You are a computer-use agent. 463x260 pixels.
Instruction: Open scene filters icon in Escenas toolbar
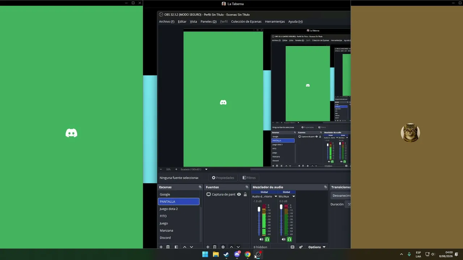(x=176, y=247)
